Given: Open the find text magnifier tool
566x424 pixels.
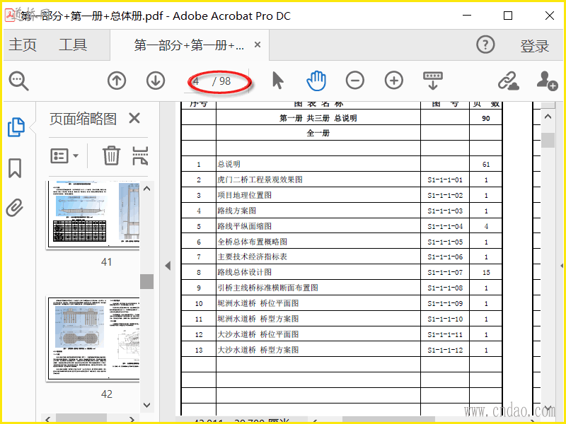Looking at the screenshot, I should pos(18,81).
